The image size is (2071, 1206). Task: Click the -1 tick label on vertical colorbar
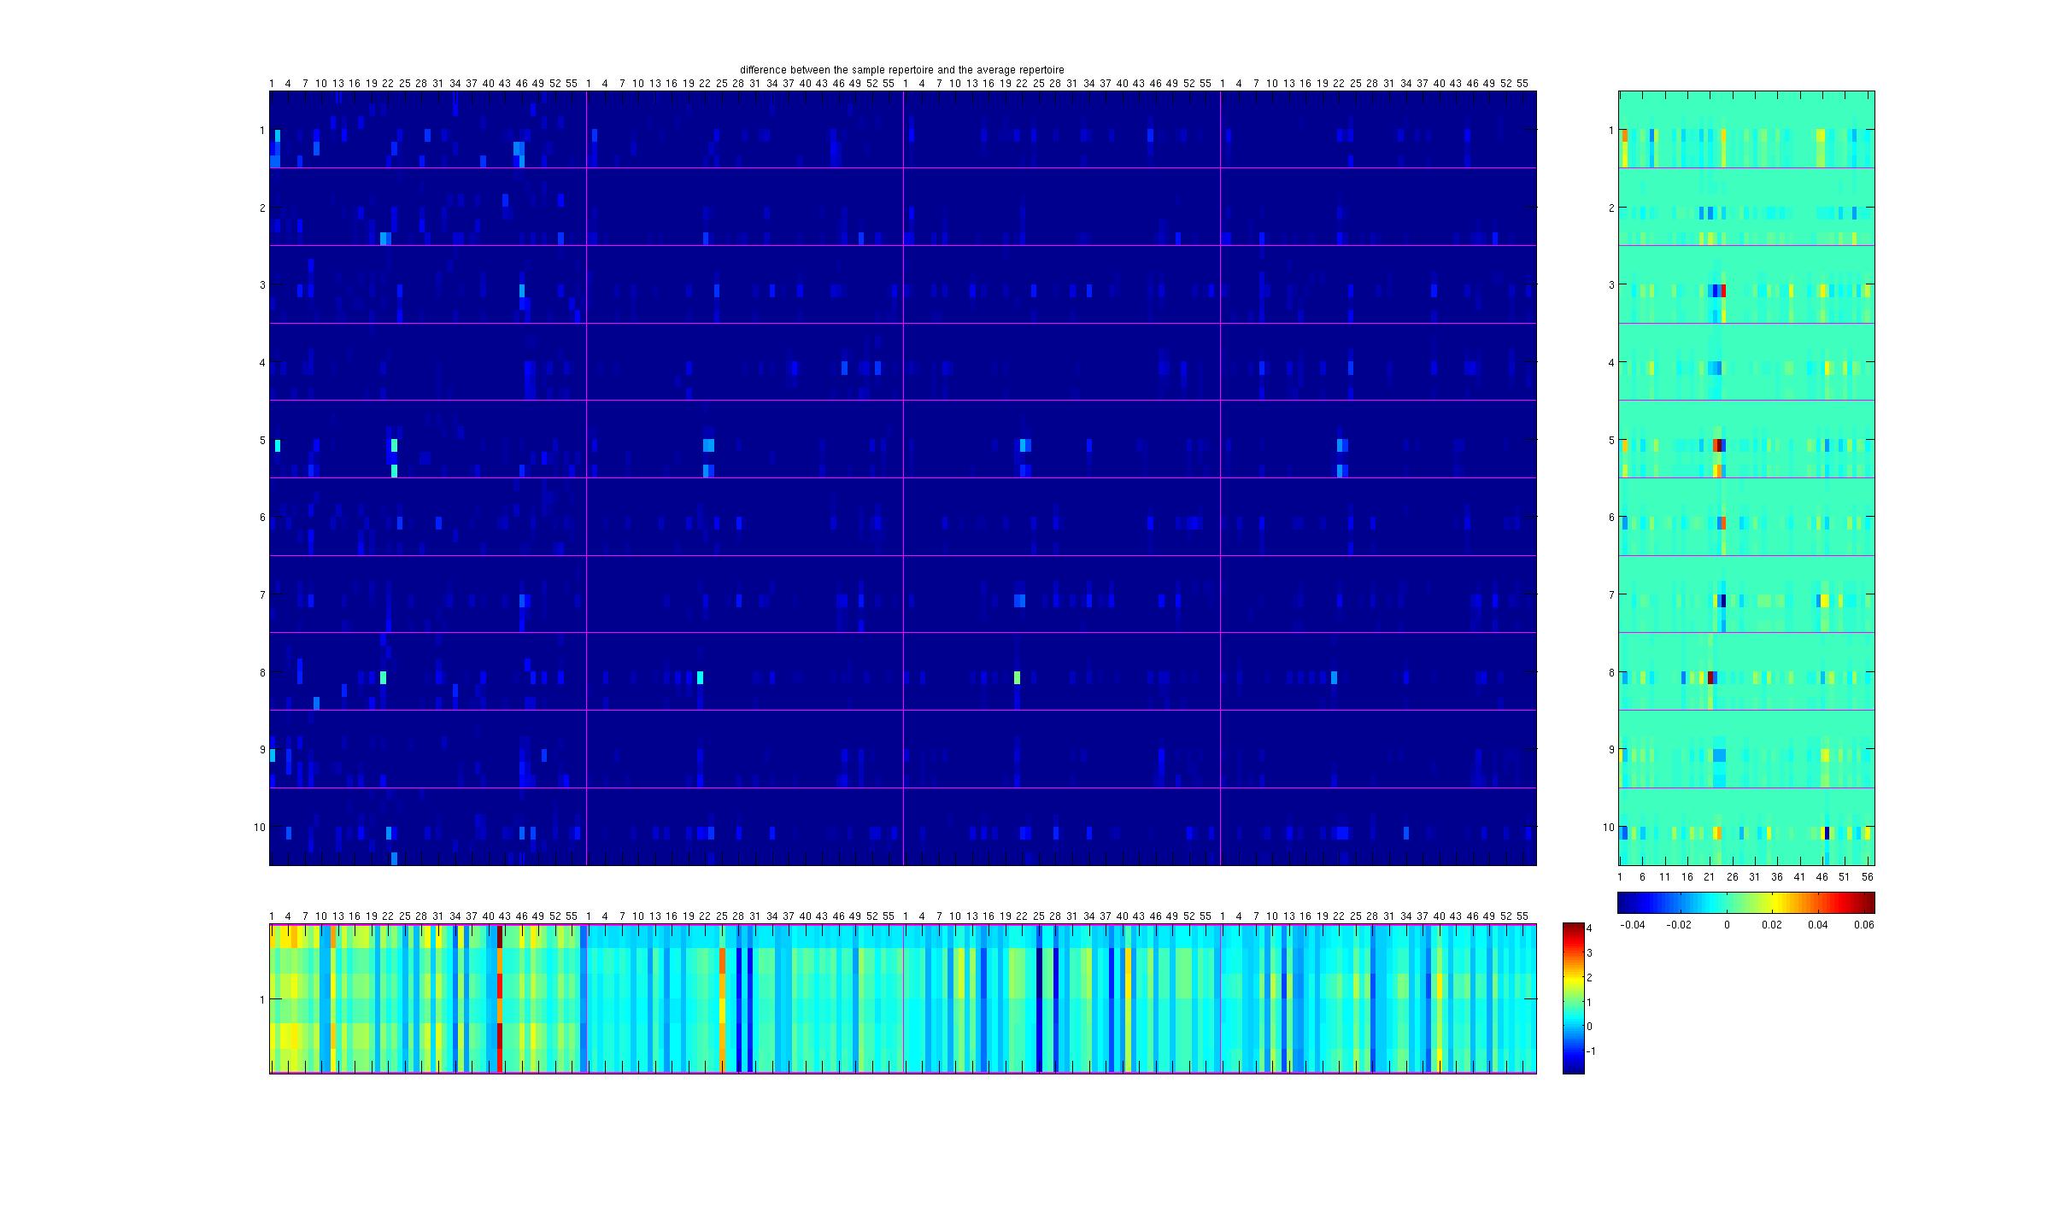(x=1591, y=1051)
